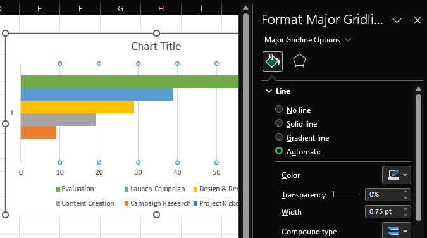Click the pane scrollbar up arrow
Viewport: 427px width, 238px height.
tap(419, 89)
